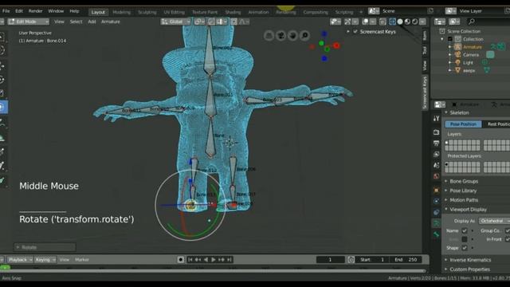Open the Display As Octahedral dropdown
Viewport: 510px width, 287px height.
[x=494, y=221]
